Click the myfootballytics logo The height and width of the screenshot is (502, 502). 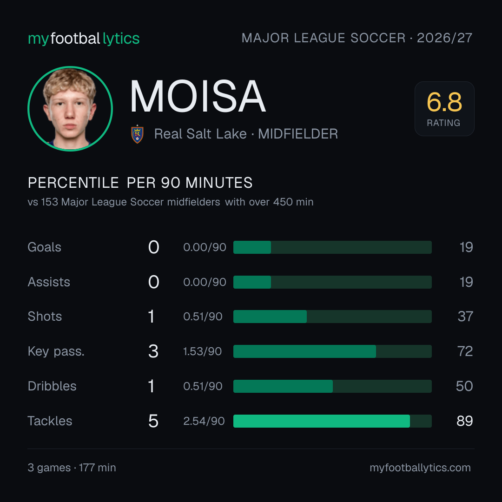[84, 39]
